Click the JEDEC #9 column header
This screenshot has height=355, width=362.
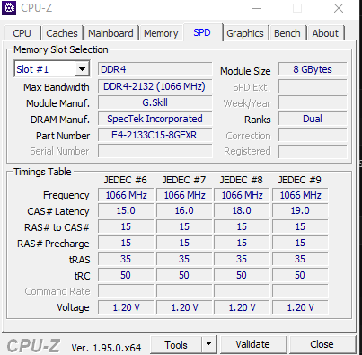tap(300, 180)
